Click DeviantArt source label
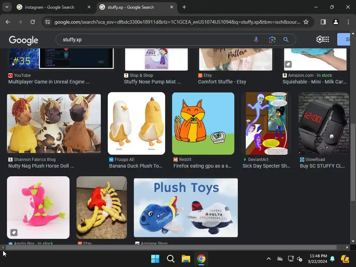Image resolution: width=356 pixels, height=267 pixels. pyautogui.click(x=256, y=159)
